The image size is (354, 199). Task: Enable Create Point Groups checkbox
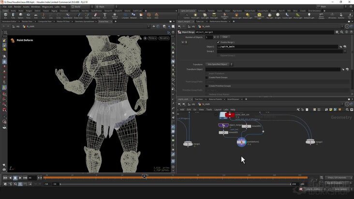click(x=206, y=78)
